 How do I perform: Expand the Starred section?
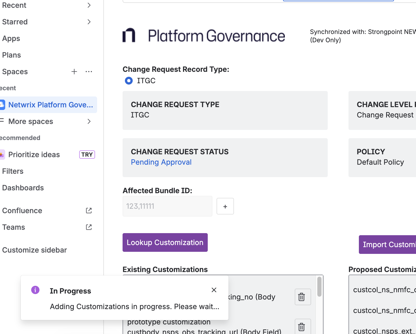pyautogui.click(x=89, y=22)
